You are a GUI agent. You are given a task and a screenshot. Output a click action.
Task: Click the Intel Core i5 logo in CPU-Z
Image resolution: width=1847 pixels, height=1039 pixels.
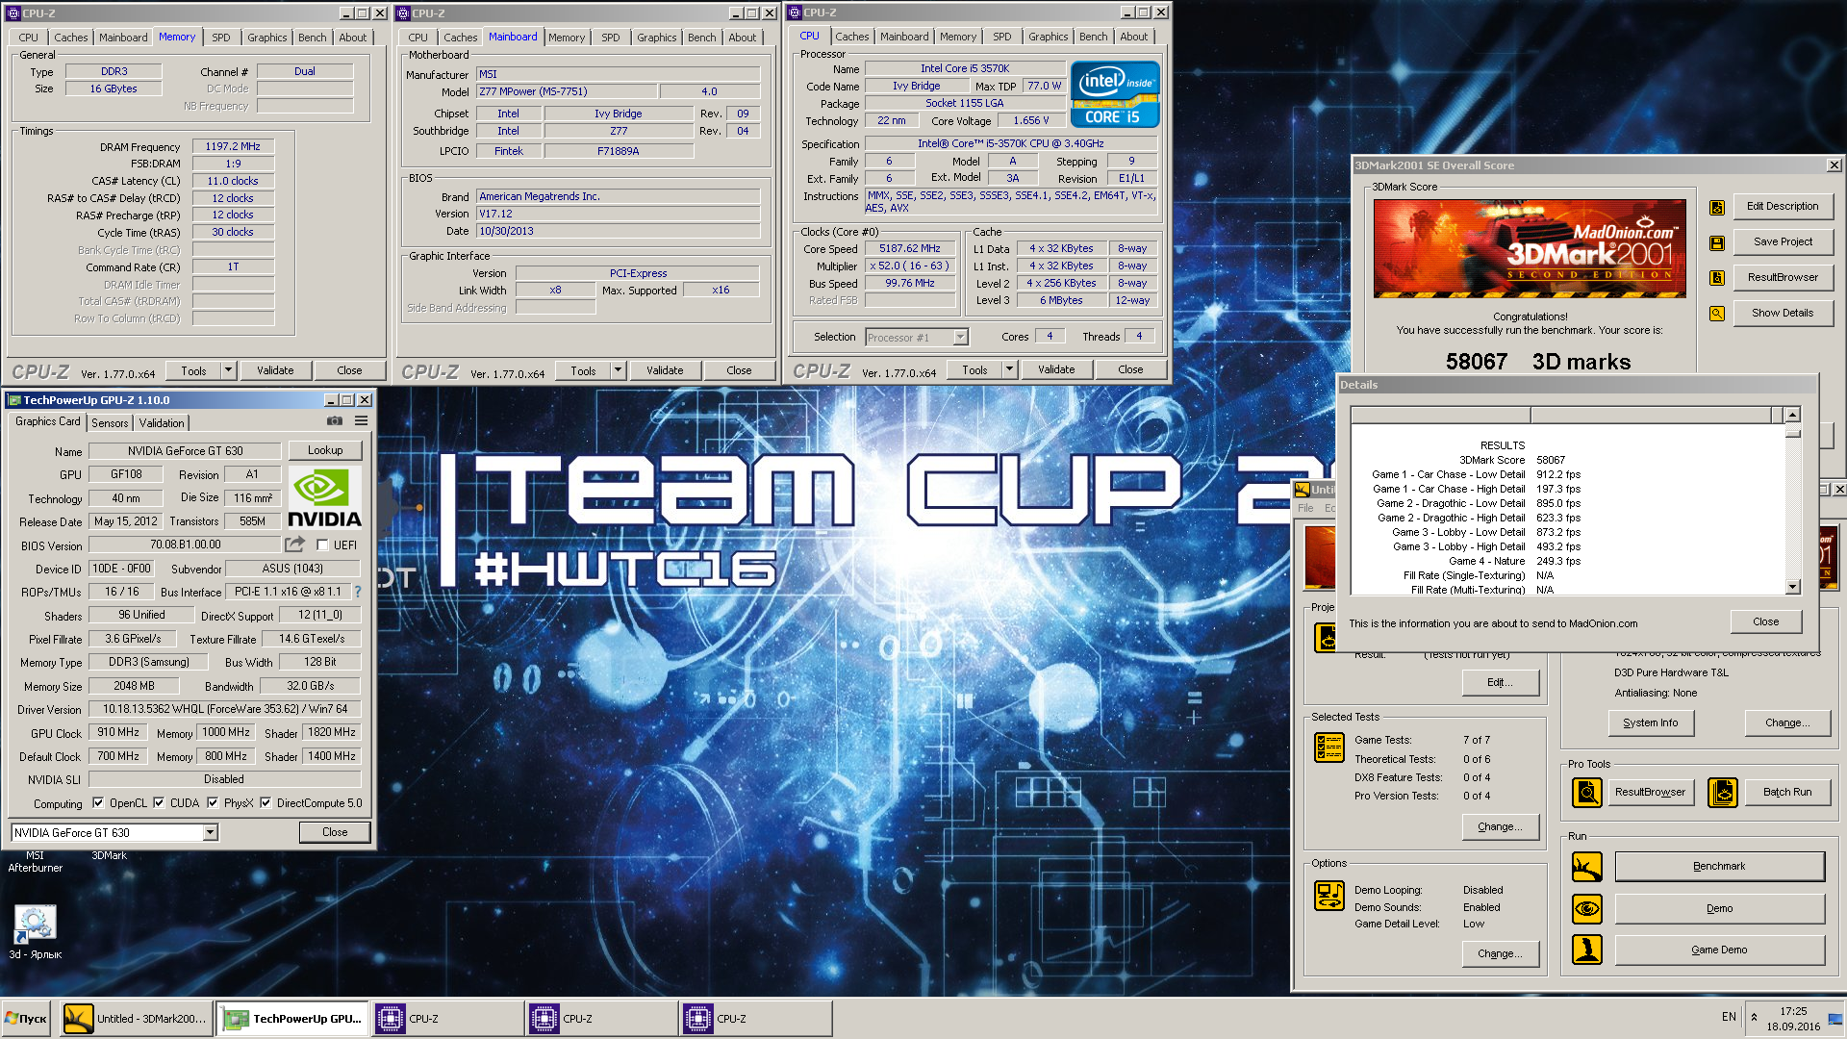tap(1115, 94)
